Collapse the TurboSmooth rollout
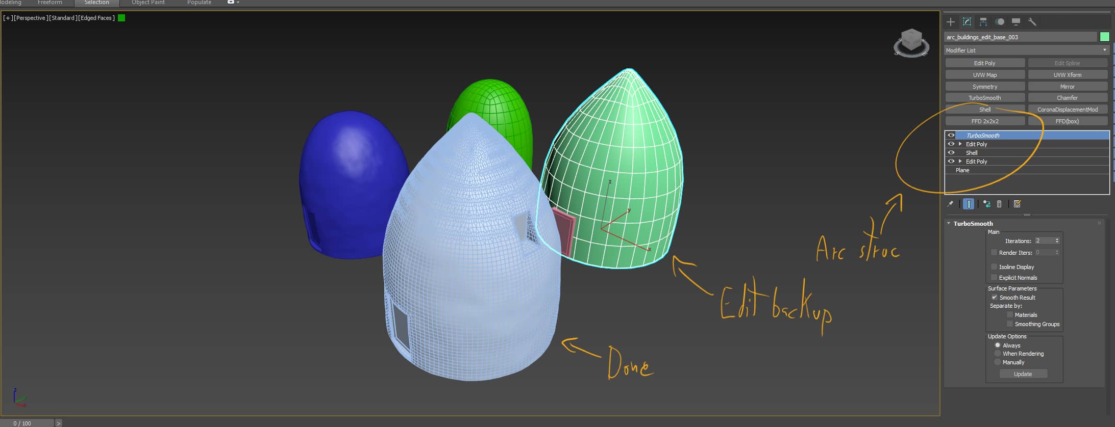 (x=949, y=224)
